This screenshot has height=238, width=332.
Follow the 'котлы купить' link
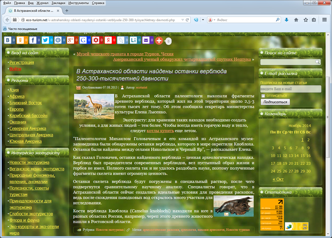160,131
